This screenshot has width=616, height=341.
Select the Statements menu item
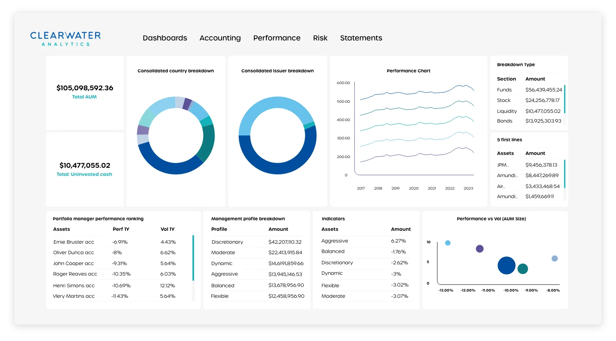361,38
